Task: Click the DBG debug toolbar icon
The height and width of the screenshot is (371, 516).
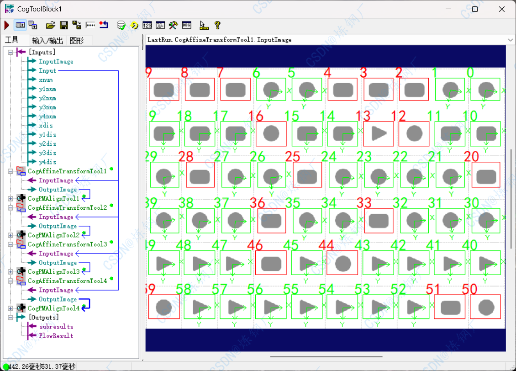Action: (187, 25)
